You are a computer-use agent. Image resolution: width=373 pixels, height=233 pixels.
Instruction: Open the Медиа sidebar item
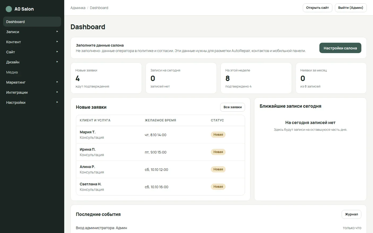(32, 72)
